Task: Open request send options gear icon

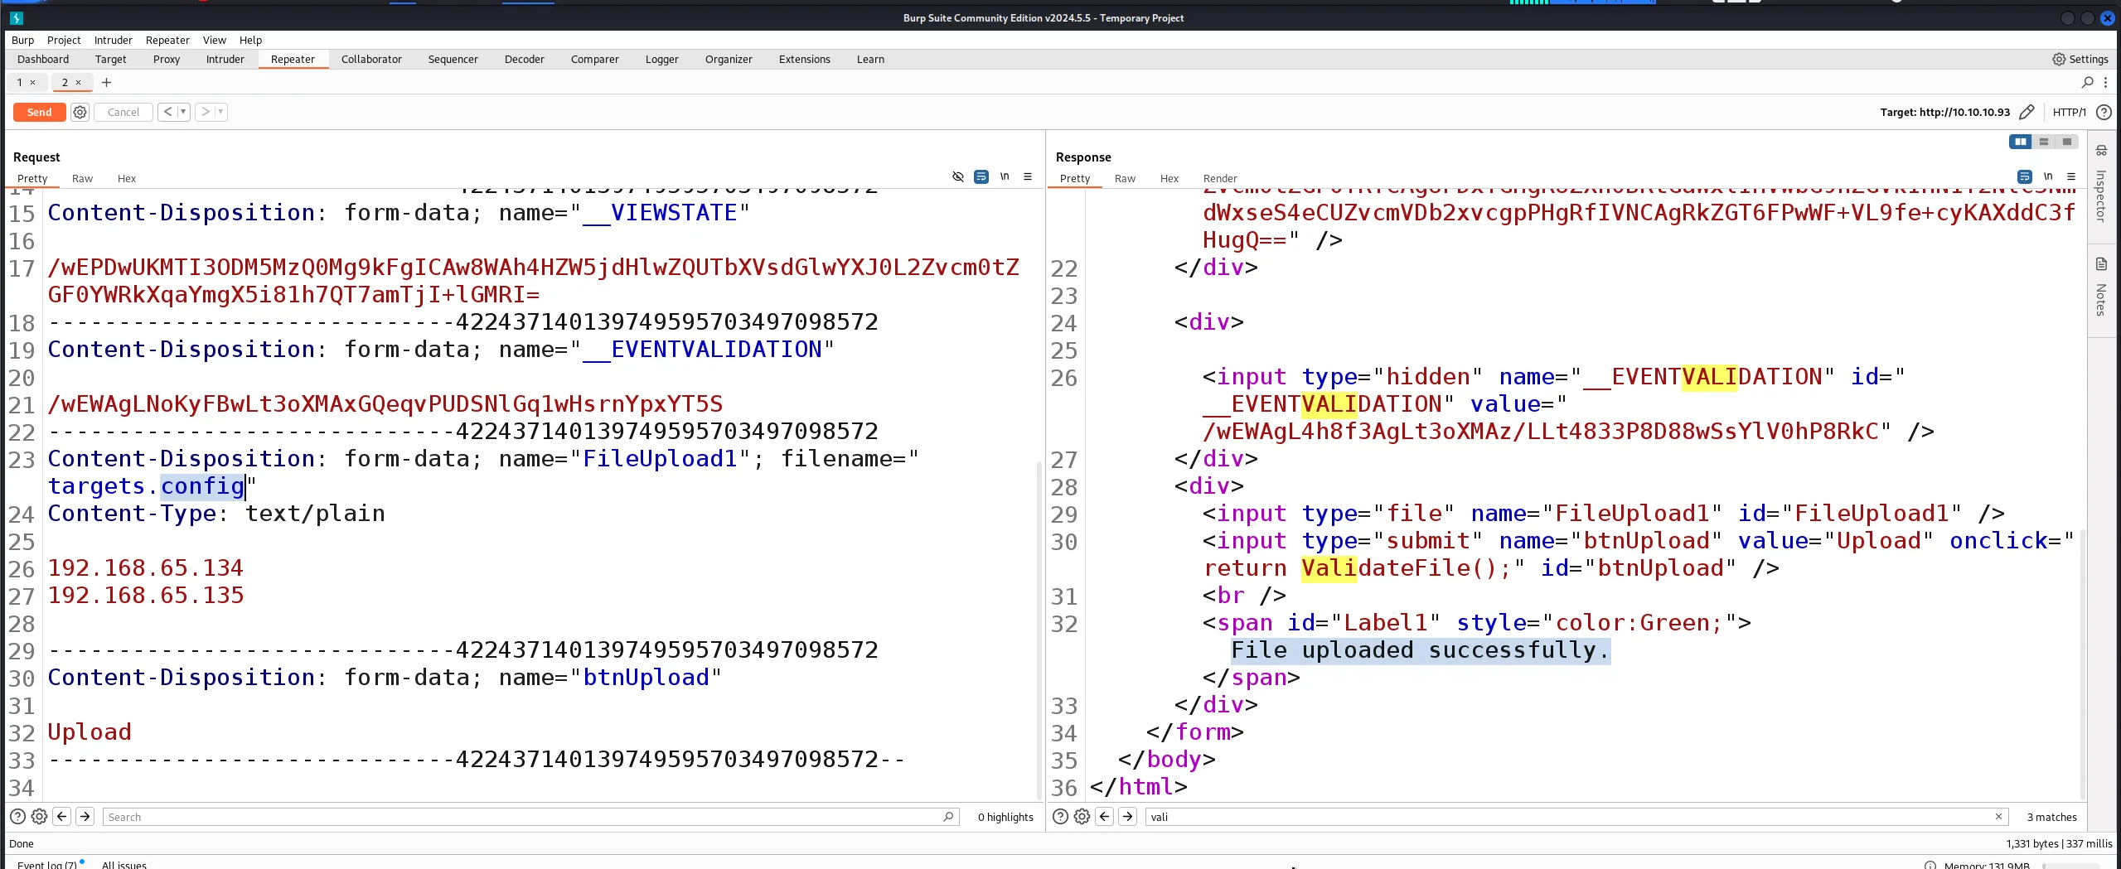Action: (x=80, y=112)
